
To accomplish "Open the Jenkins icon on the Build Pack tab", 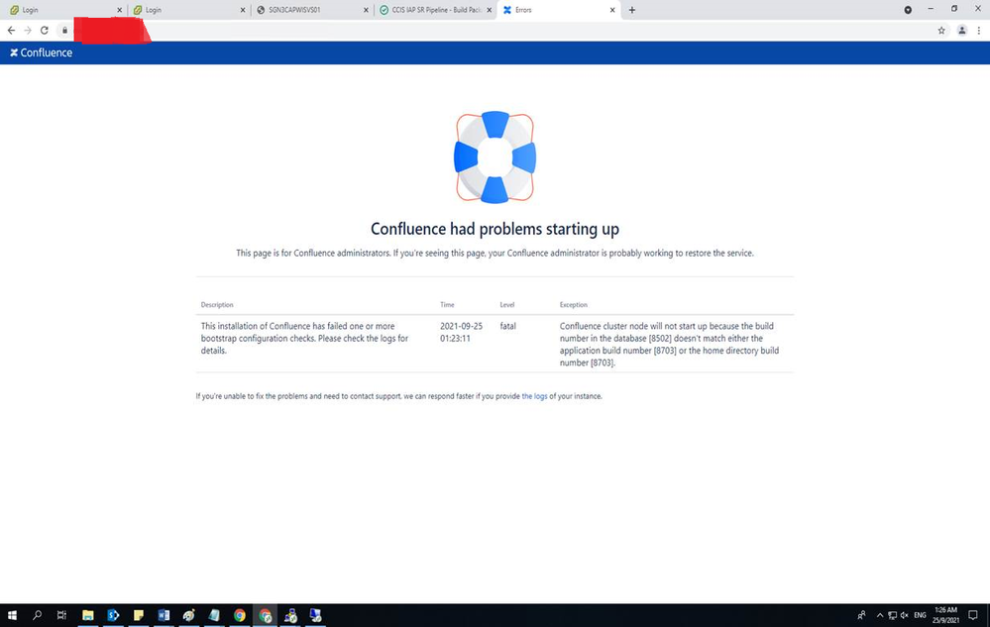I will pyautogui.click(x=383, y=10).
